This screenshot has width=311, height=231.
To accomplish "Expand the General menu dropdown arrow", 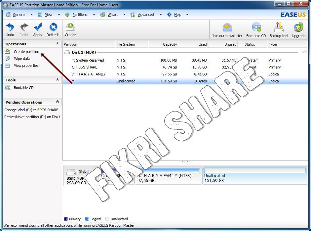I will coord(31,15).
